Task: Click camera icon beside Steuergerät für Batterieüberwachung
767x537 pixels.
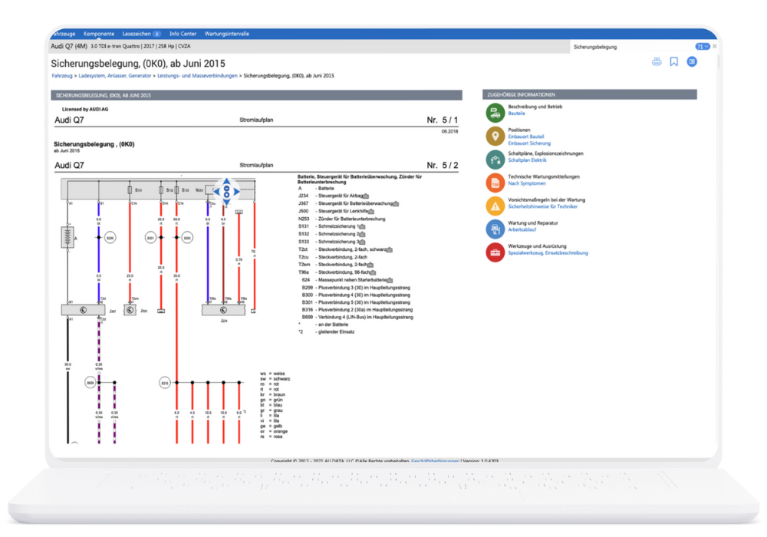Action: (396, 203)
